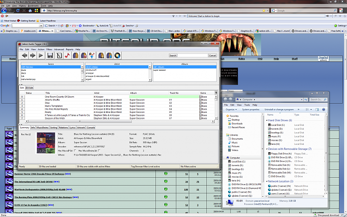Collapse the Devices with Removable Storage group
Screen dimensions: 347x217
point(266,149)
